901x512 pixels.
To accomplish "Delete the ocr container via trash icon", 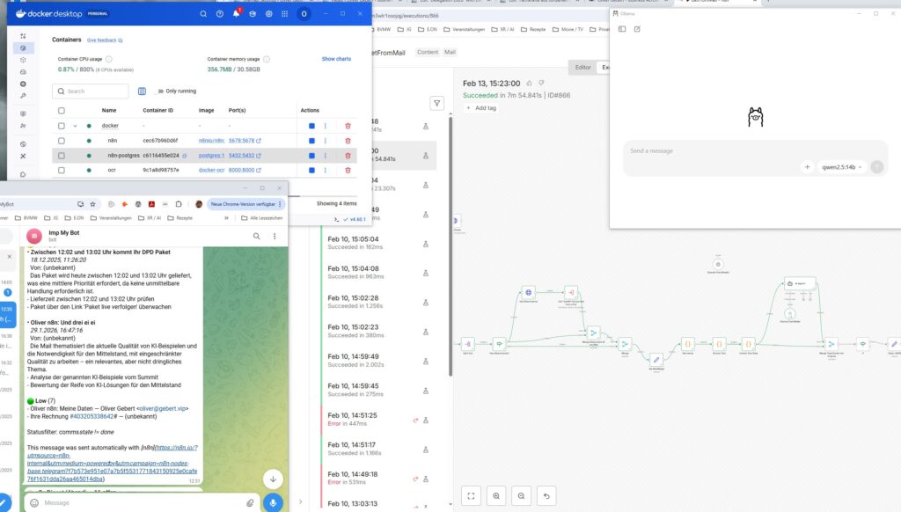I will 348,171.
